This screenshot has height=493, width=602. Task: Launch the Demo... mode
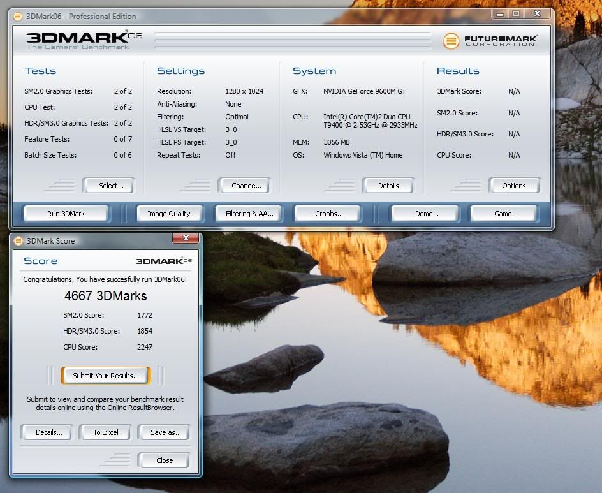[x=425, y=214]
